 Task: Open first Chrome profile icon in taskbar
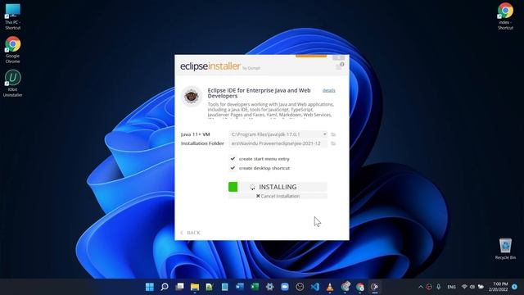[346, 286]
